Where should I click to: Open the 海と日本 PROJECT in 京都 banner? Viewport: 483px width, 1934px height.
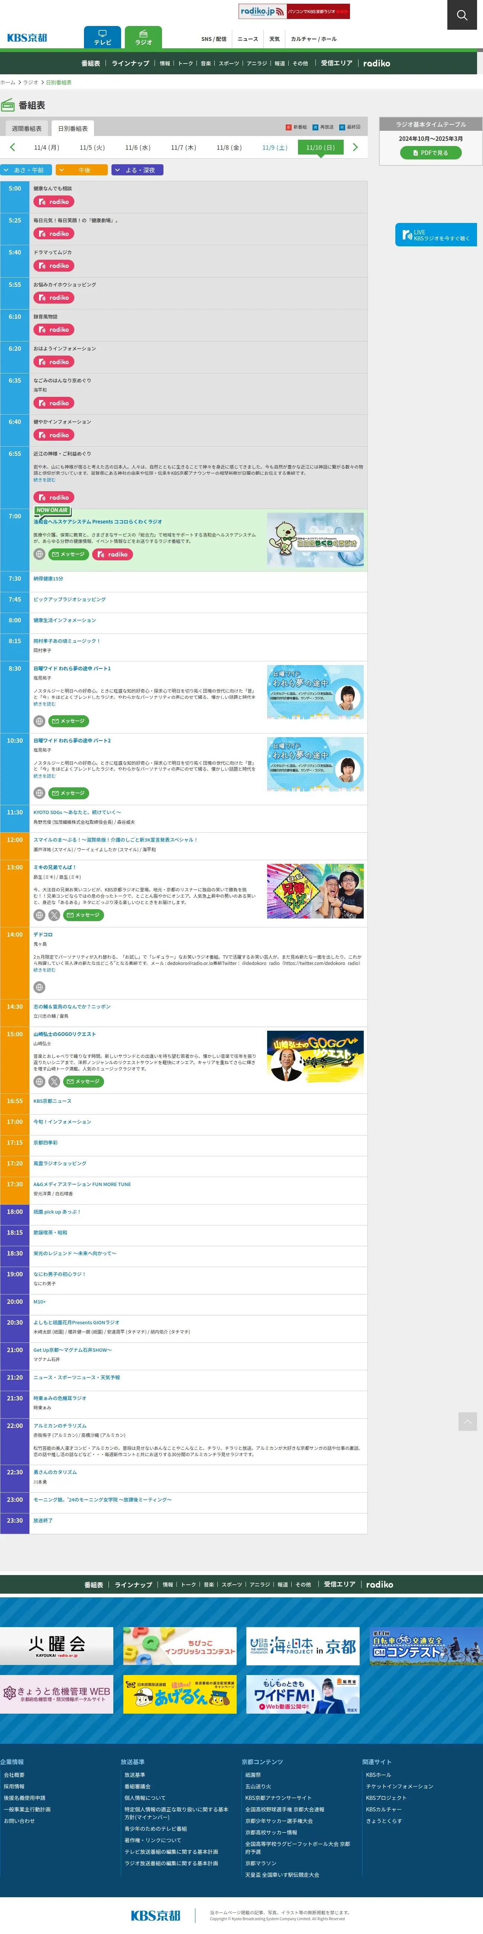click(x=303, y=1646)
